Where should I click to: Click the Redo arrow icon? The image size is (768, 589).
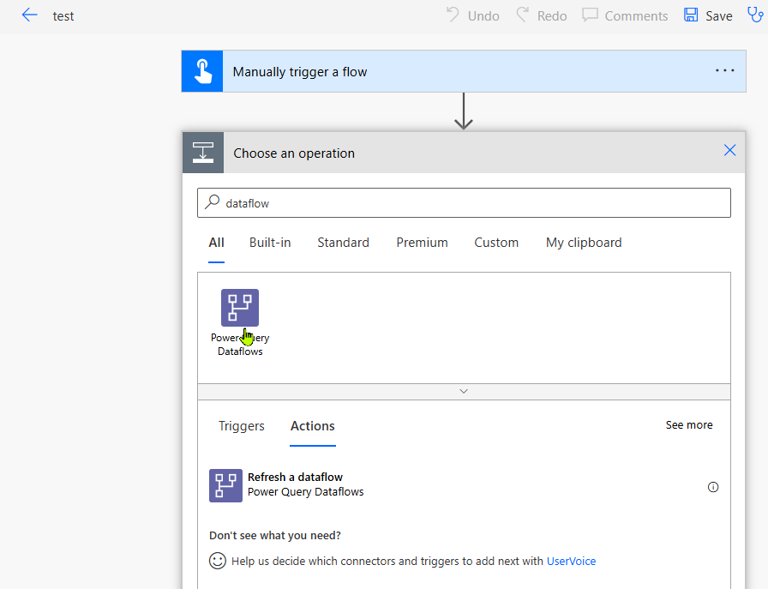(523, 15)
